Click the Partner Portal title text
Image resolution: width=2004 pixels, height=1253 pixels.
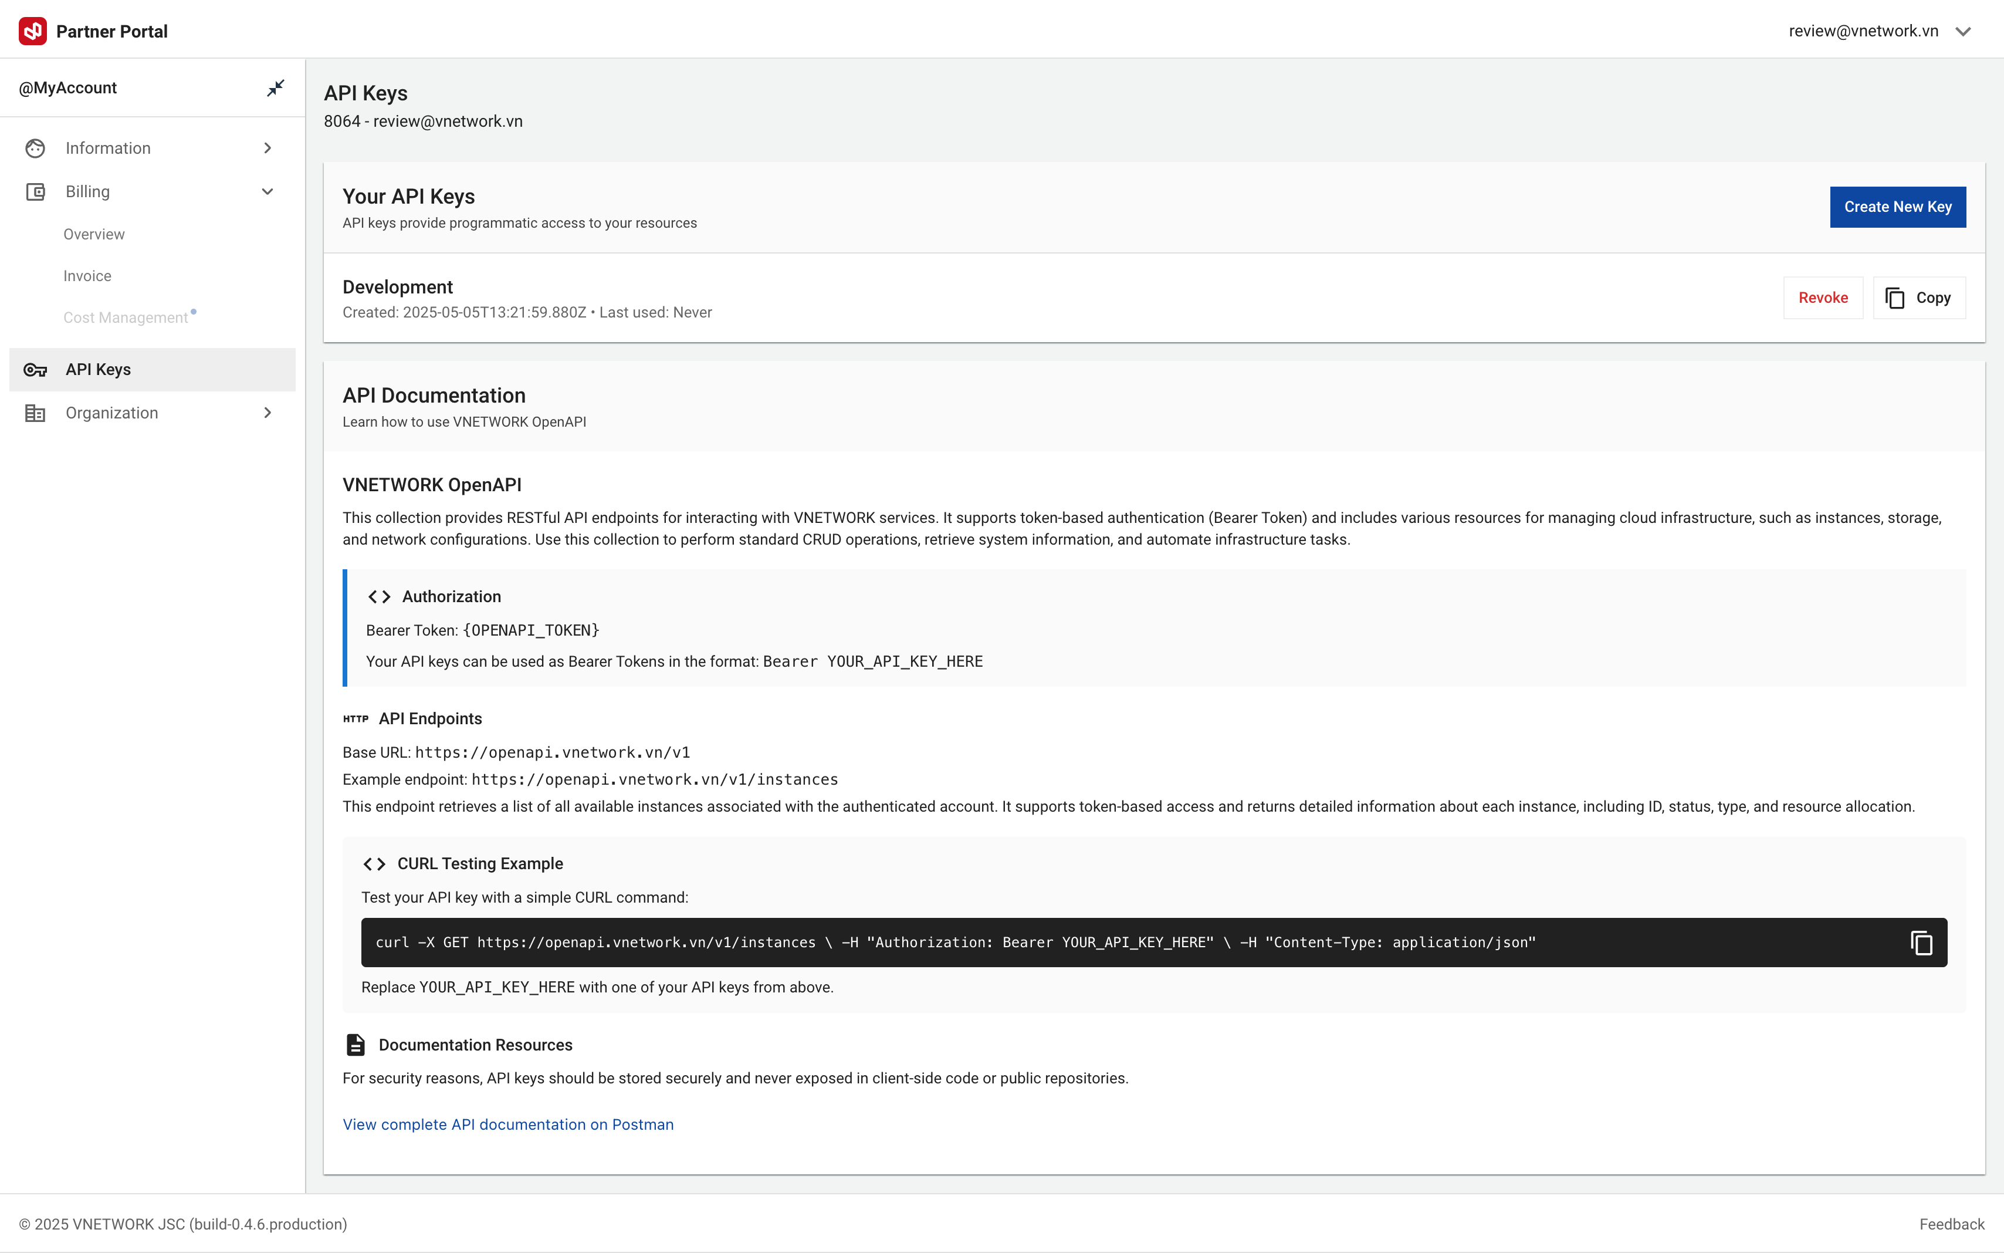[x=112, y=32]
